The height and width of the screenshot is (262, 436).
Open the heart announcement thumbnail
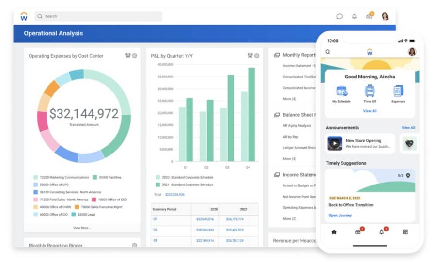(x=409, y=143)
